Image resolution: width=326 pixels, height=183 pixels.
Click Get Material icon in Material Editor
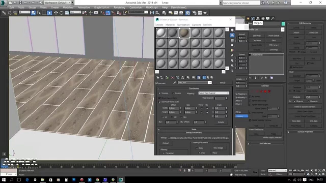[x=158, y=78]
